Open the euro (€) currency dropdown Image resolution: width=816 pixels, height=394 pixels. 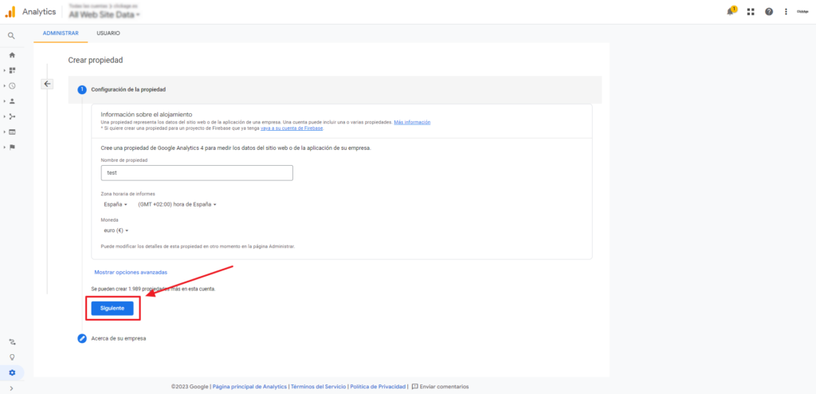116,230
